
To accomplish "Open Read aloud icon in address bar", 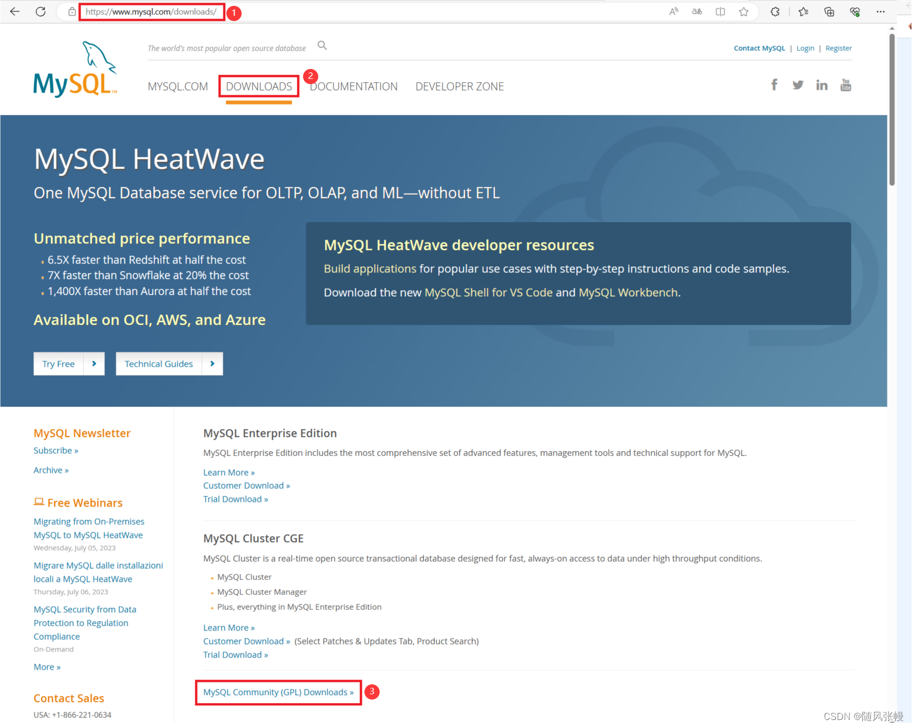I will coord(674,12).
